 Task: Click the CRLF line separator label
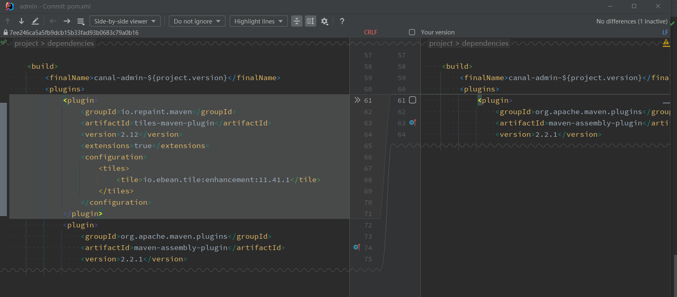[370, 32]
